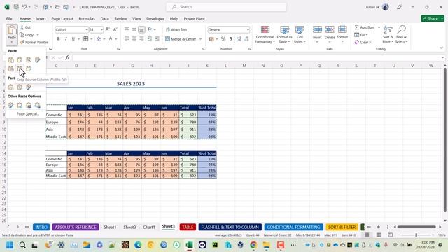Choose the Paste Values icon

[x=11, y=87]
